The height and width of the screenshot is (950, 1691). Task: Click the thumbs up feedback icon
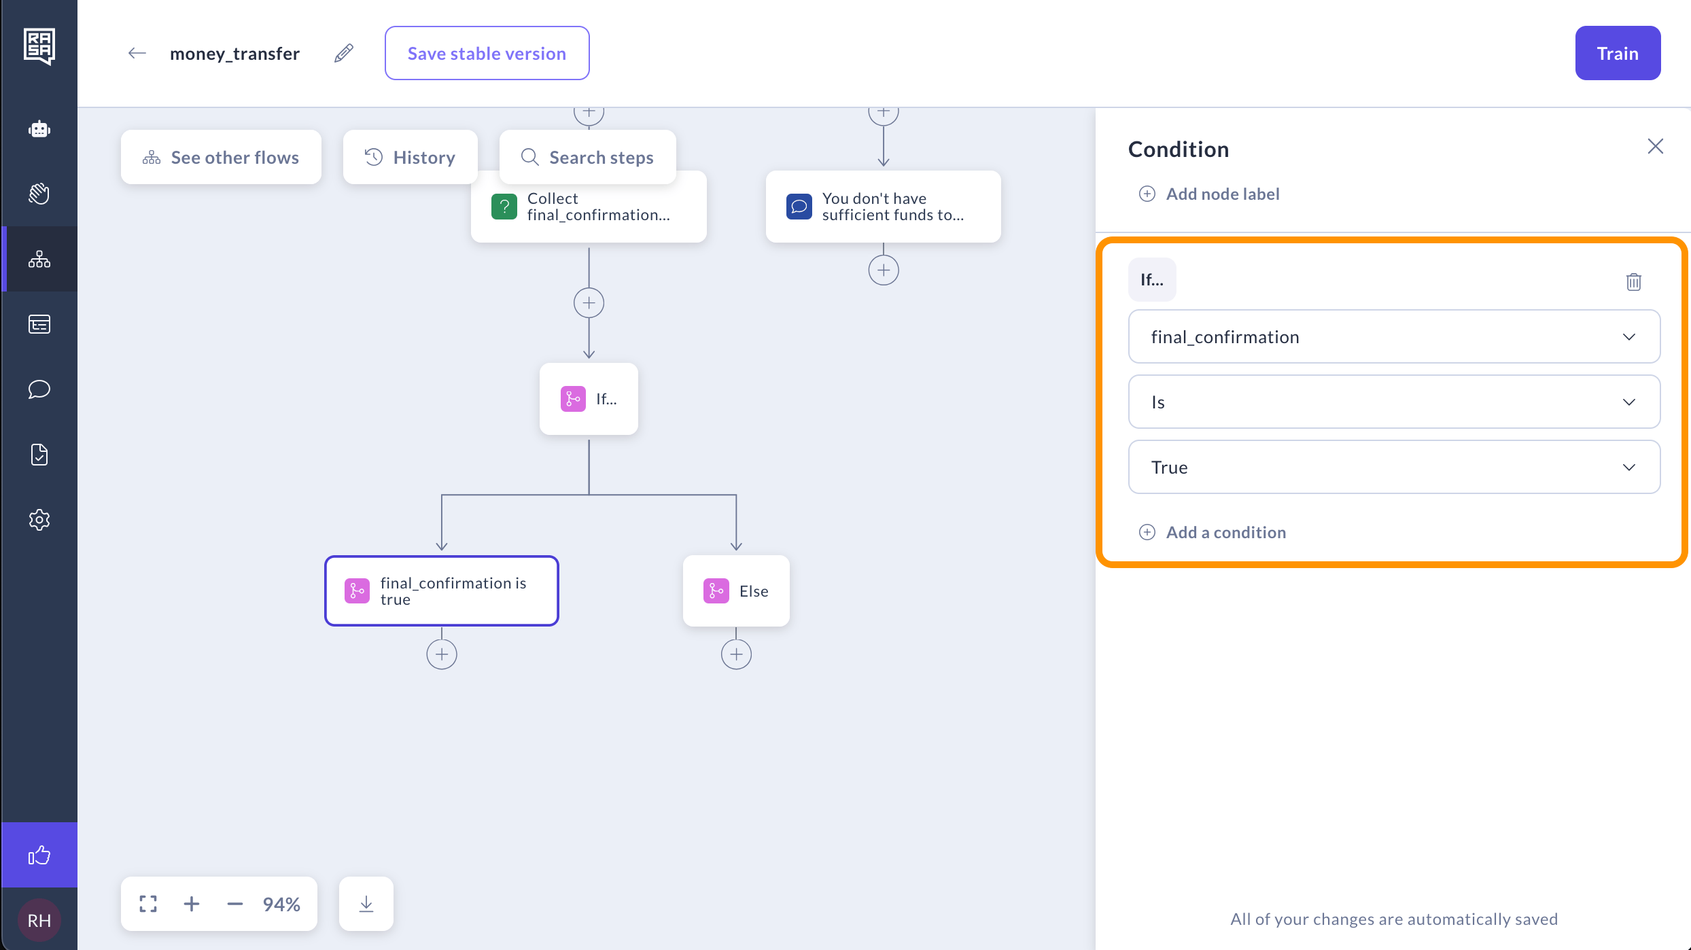(x=39, y=855)
